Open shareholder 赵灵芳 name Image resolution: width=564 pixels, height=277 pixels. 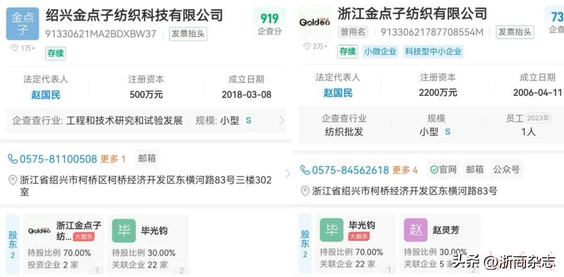coord(446,230)
